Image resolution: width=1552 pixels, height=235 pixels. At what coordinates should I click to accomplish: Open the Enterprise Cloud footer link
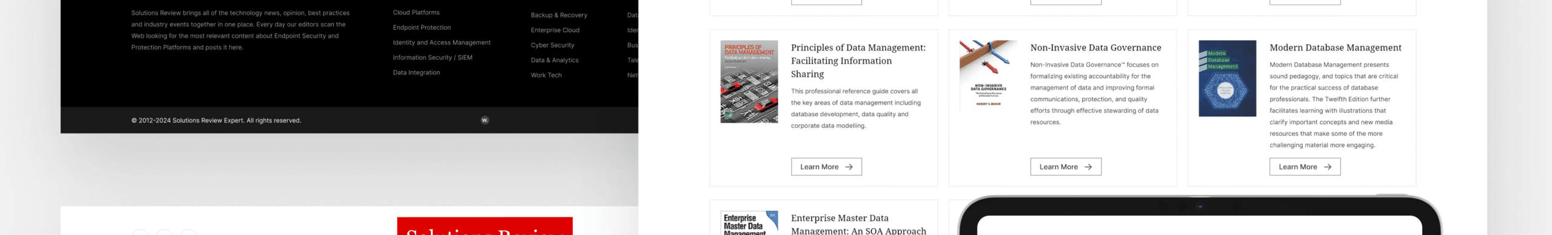[x=555, y=30]
